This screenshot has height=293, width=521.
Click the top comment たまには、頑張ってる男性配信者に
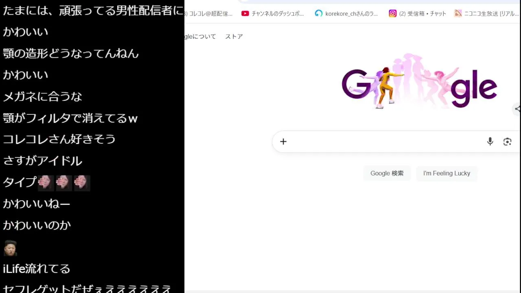click(93, 11)
